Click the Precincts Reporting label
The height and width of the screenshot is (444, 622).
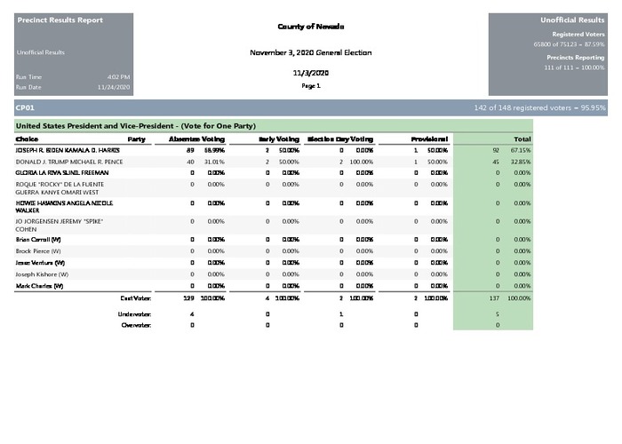(574, 57)
